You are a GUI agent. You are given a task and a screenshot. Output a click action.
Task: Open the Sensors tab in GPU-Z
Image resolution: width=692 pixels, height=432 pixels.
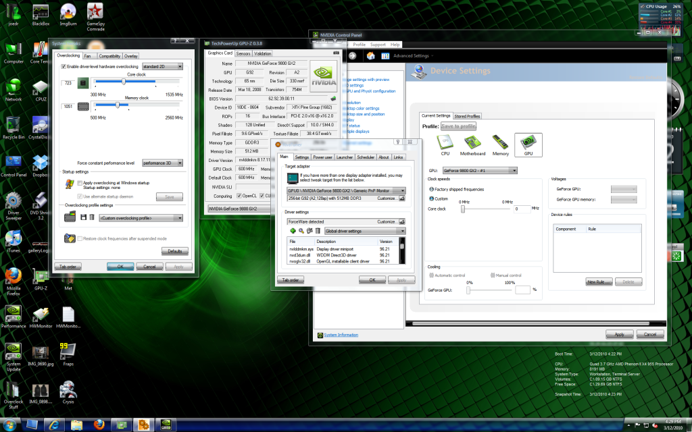243,53
